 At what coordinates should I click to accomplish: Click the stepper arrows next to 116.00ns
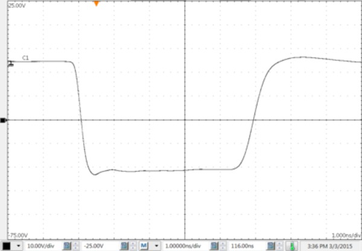279,246
